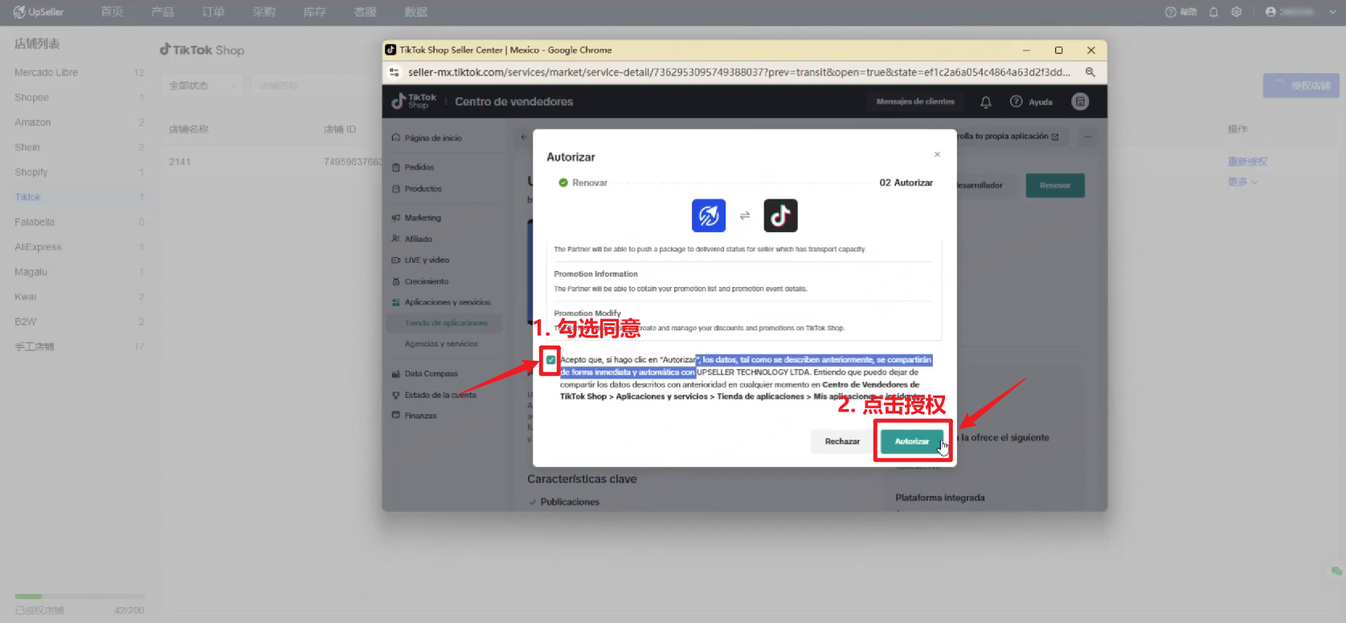
Task: Open 订单 in the UpSeller top menu
Action: coord(213,12)
